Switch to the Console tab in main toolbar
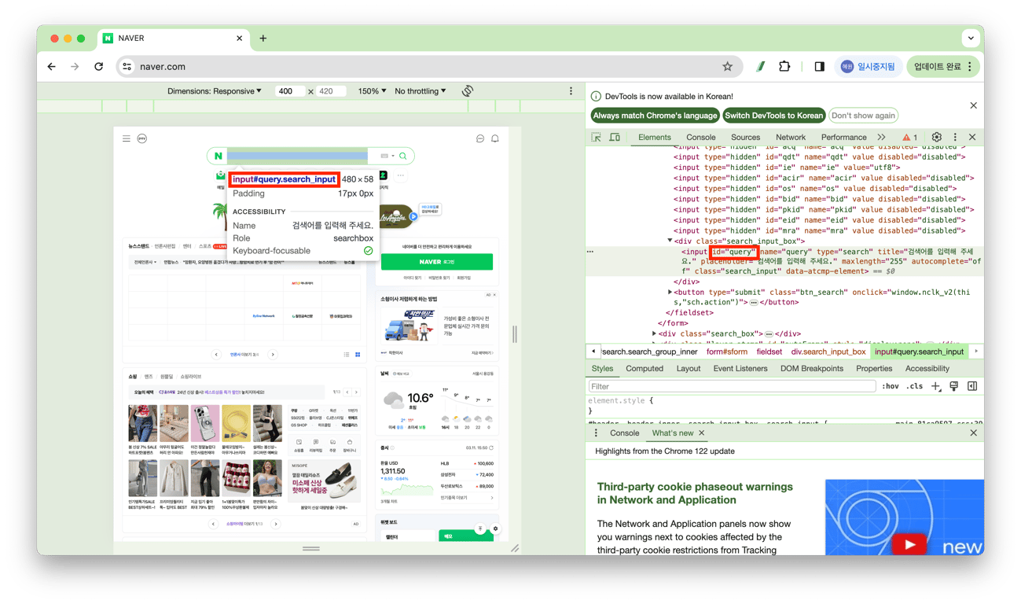Image resolution: width=1021 pixels, height=604 pixels. pyautogui.click(x=700, y=138)
